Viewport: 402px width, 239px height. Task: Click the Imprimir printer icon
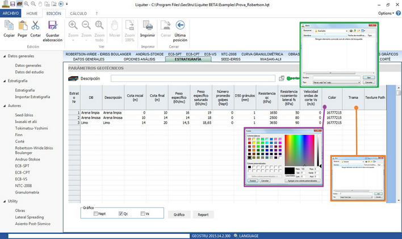(148, 26)
